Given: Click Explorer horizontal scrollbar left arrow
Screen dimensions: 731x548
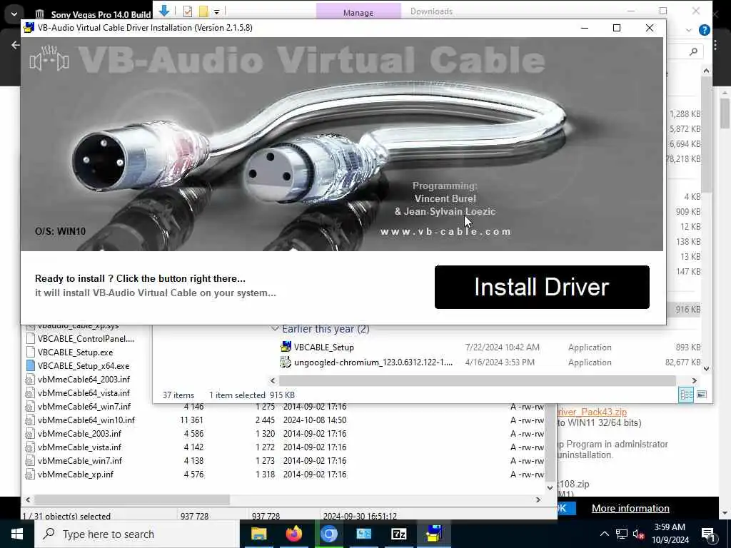Looking at the screenshot, I should [273, 380].
